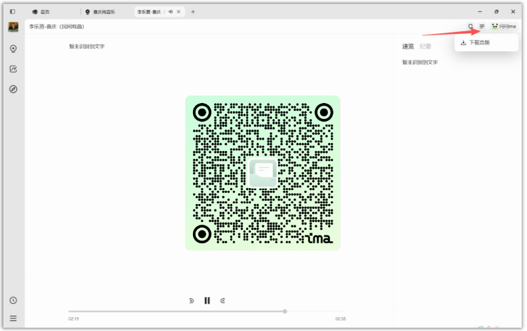Click the QR code image
The width and height of the screenshot is (527, 331).
(263, 173)
